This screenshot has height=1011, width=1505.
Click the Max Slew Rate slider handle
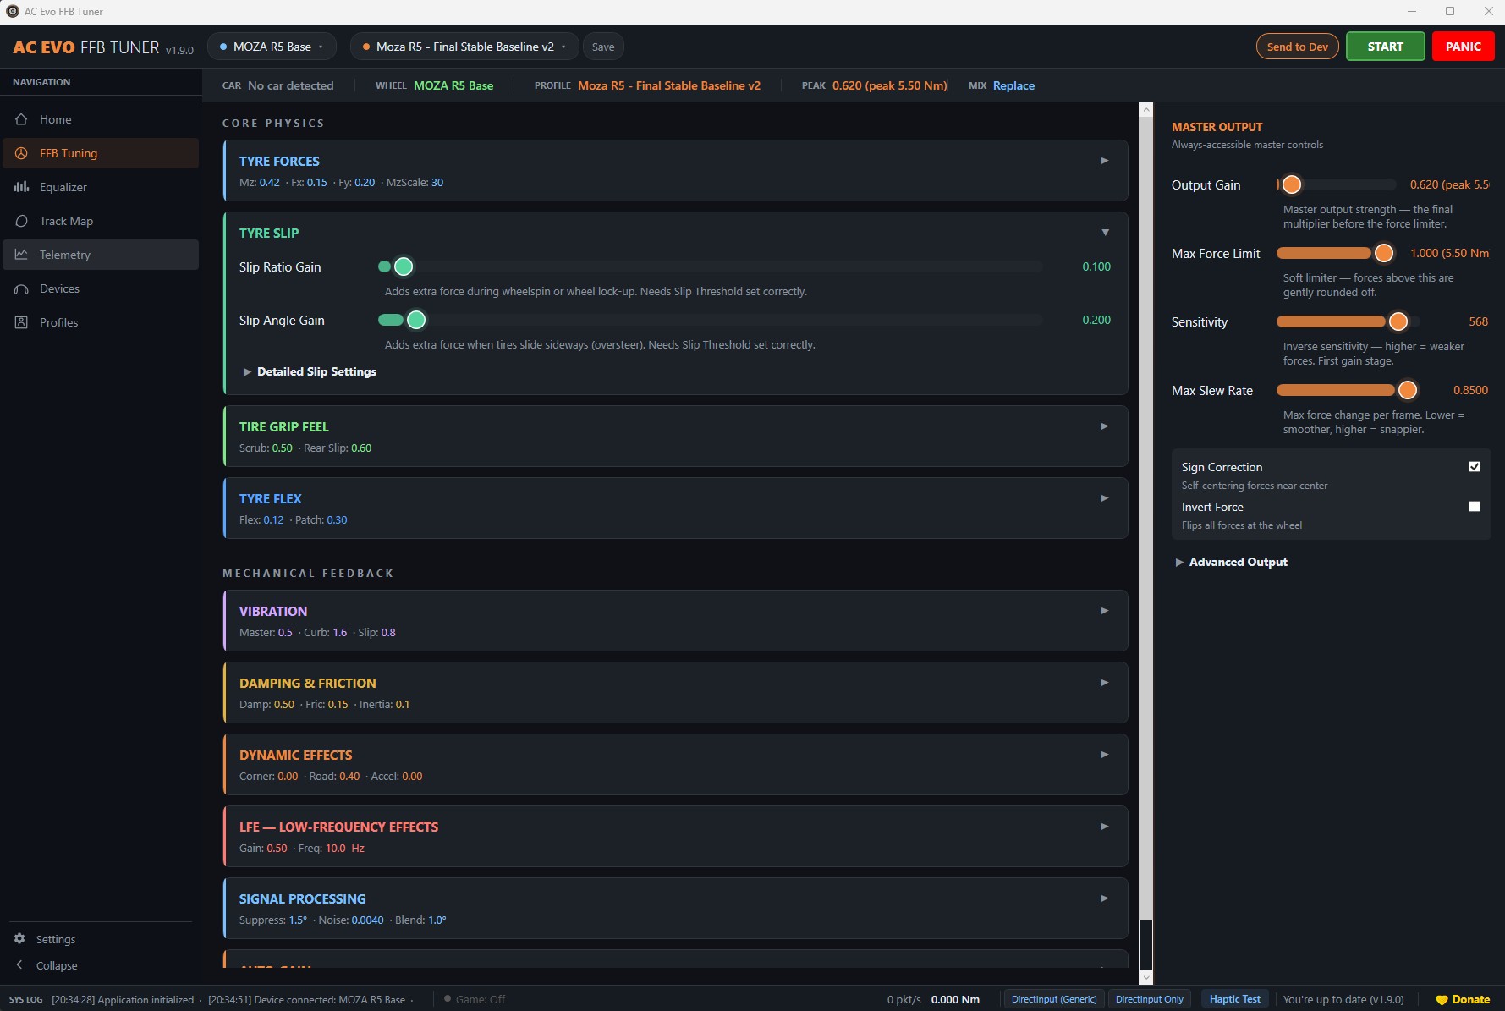(1408, 390)
